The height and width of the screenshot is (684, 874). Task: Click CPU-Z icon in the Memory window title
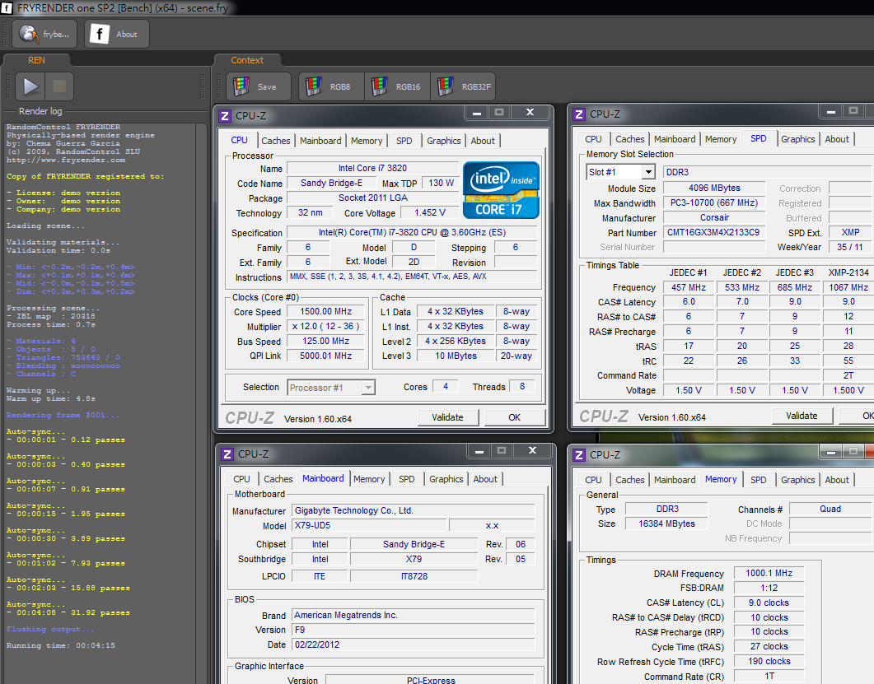point(579,455)
